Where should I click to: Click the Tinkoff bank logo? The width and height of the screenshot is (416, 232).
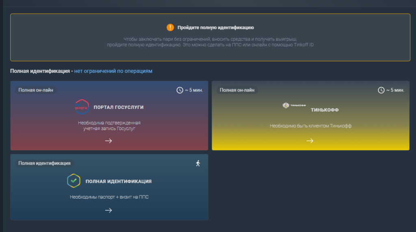click(294, 105)
